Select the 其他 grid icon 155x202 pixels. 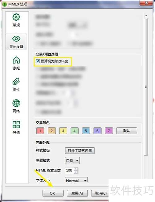click(16, 125)
